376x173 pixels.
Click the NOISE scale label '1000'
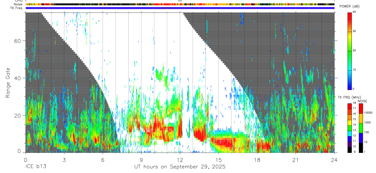coord(367,122)
